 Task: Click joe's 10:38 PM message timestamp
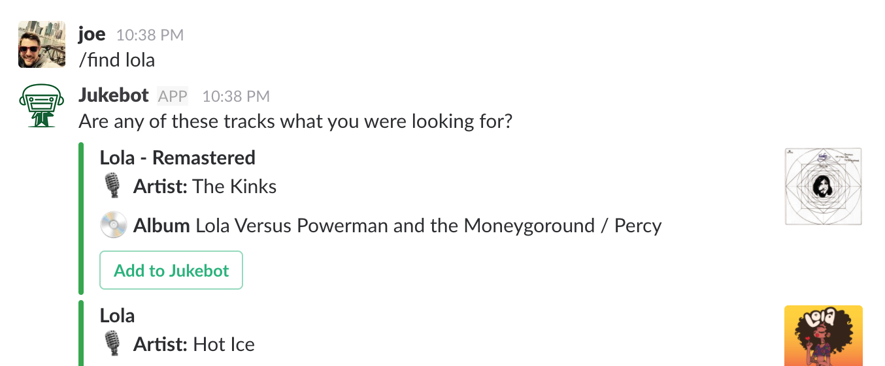pyautogui.click(x=150, y=35)
